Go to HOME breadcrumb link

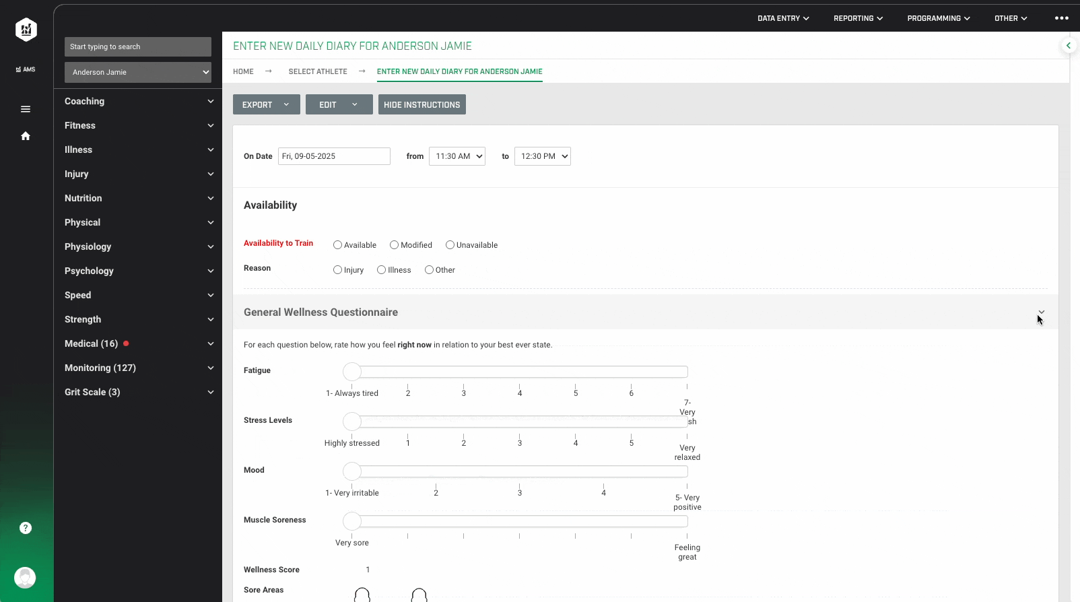coord(243,71)
